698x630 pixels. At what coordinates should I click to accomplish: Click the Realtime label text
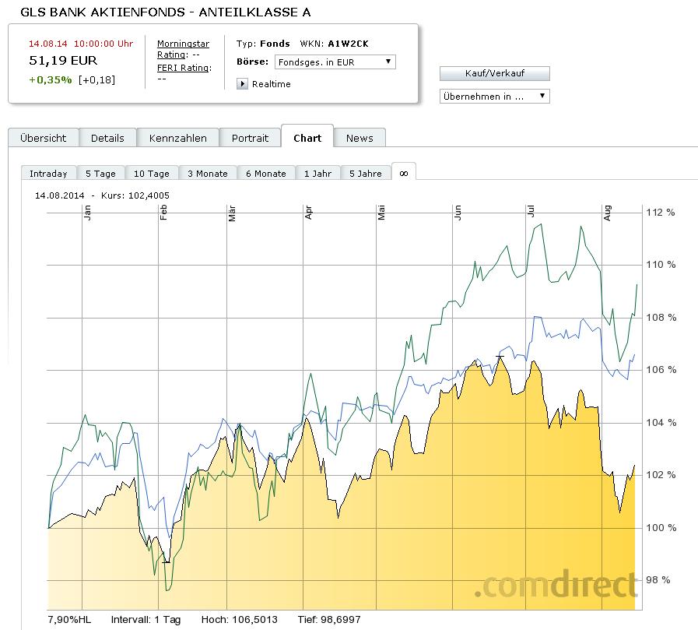coord(272,84)
